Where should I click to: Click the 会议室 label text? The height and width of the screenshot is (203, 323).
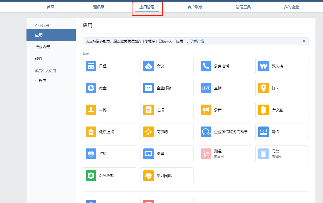click(277, 110)
